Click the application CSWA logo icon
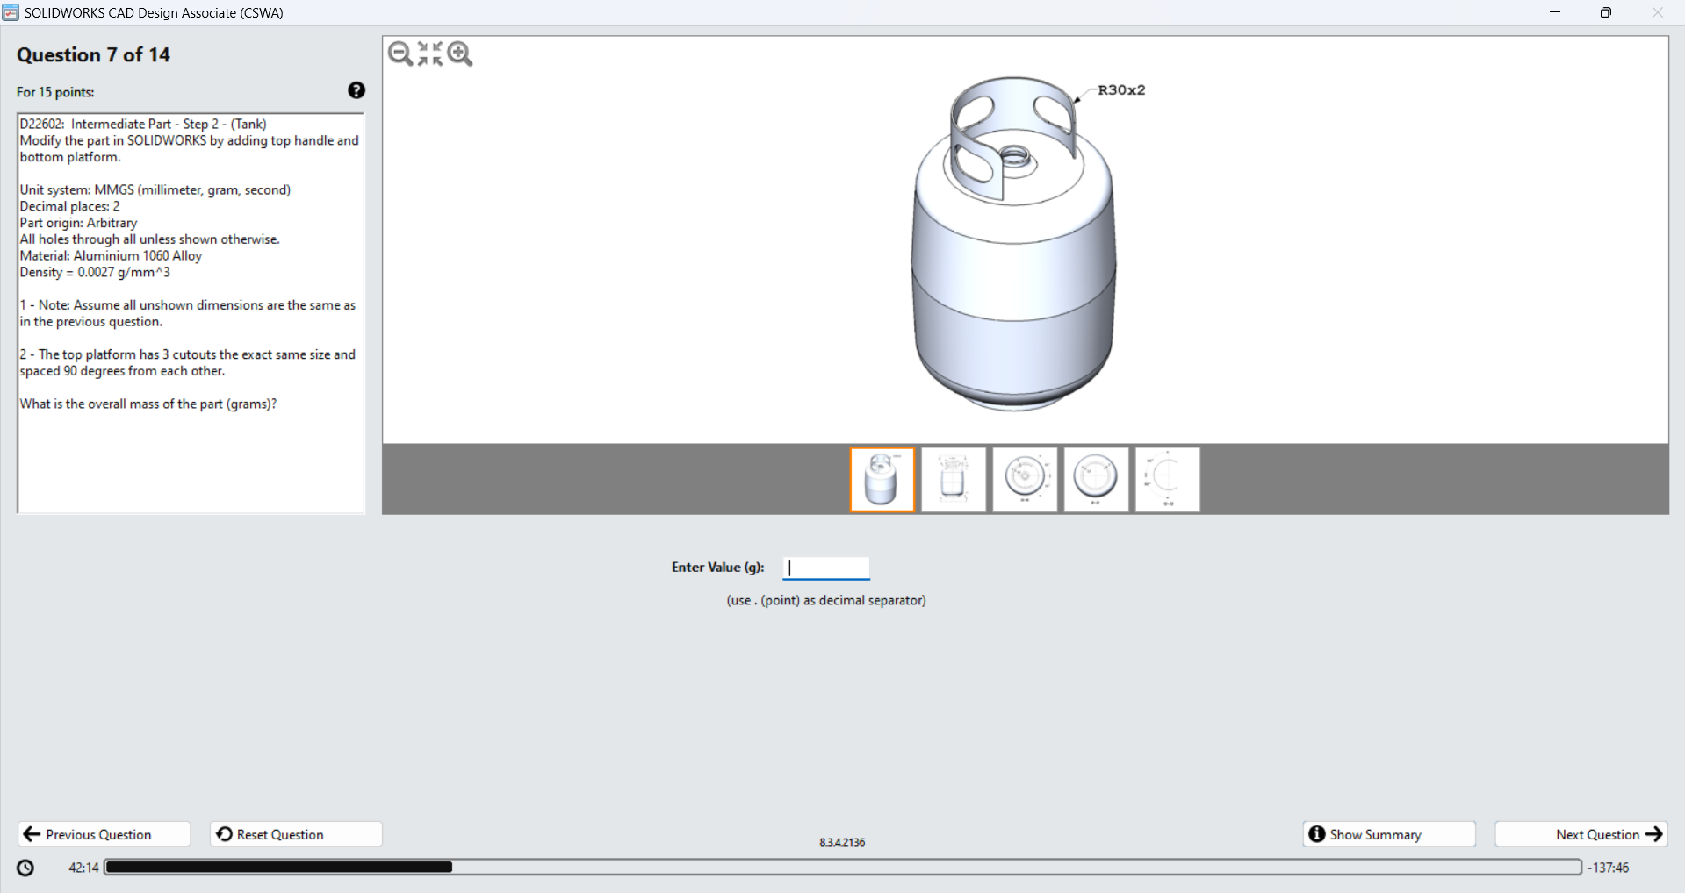The height and width of the screenshot is (893, 1685). pyautogui.click(x=11, y=12)
